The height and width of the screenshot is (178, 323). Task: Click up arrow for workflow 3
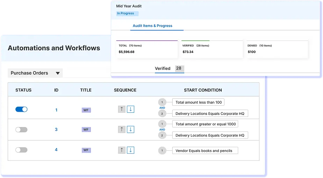121,129
